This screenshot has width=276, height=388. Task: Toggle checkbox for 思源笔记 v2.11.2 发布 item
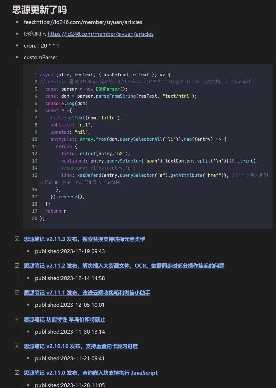click(x=17, y=265)
